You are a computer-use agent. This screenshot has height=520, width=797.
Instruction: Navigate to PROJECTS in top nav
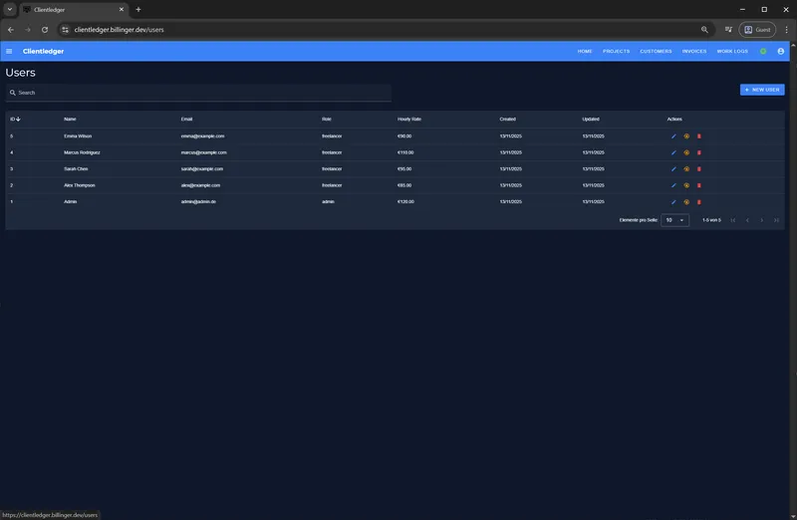616,52
